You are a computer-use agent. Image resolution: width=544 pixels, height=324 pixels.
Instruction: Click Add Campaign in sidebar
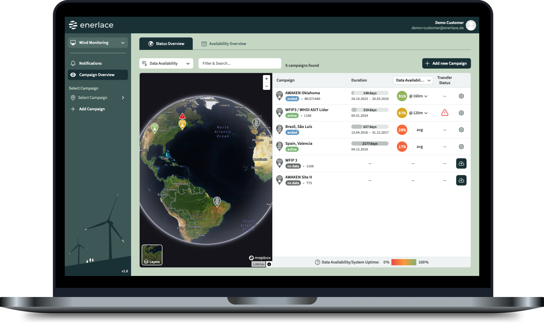pyautogui.click(x=92, y=109)
